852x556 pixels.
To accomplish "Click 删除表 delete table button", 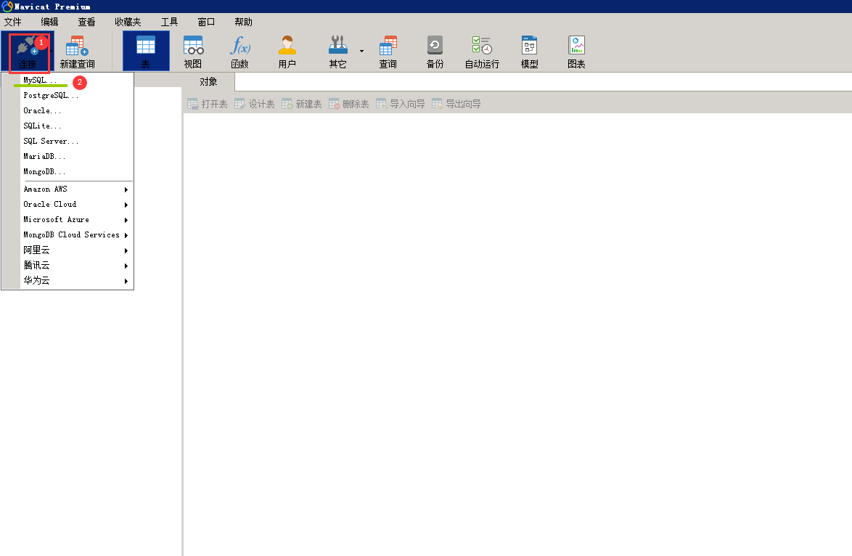I will [x=349, y=104].
